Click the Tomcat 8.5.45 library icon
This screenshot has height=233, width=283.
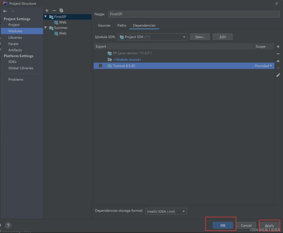pos(109,66)
